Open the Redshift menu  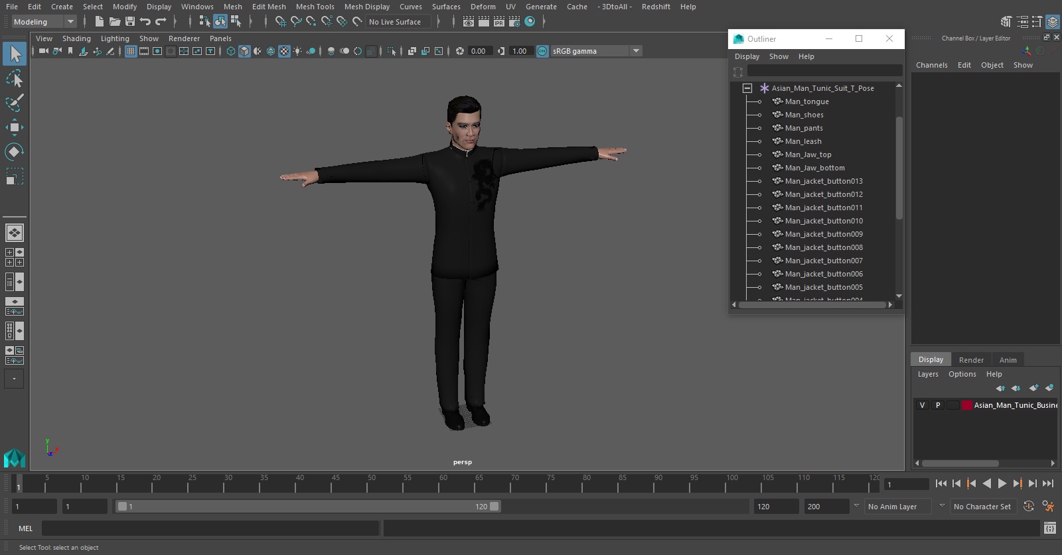pyautogui.click(x=656, y=7)
